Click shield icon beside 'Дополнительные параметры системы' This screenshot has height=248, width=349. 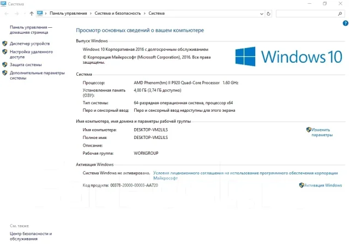click(5, 72)
